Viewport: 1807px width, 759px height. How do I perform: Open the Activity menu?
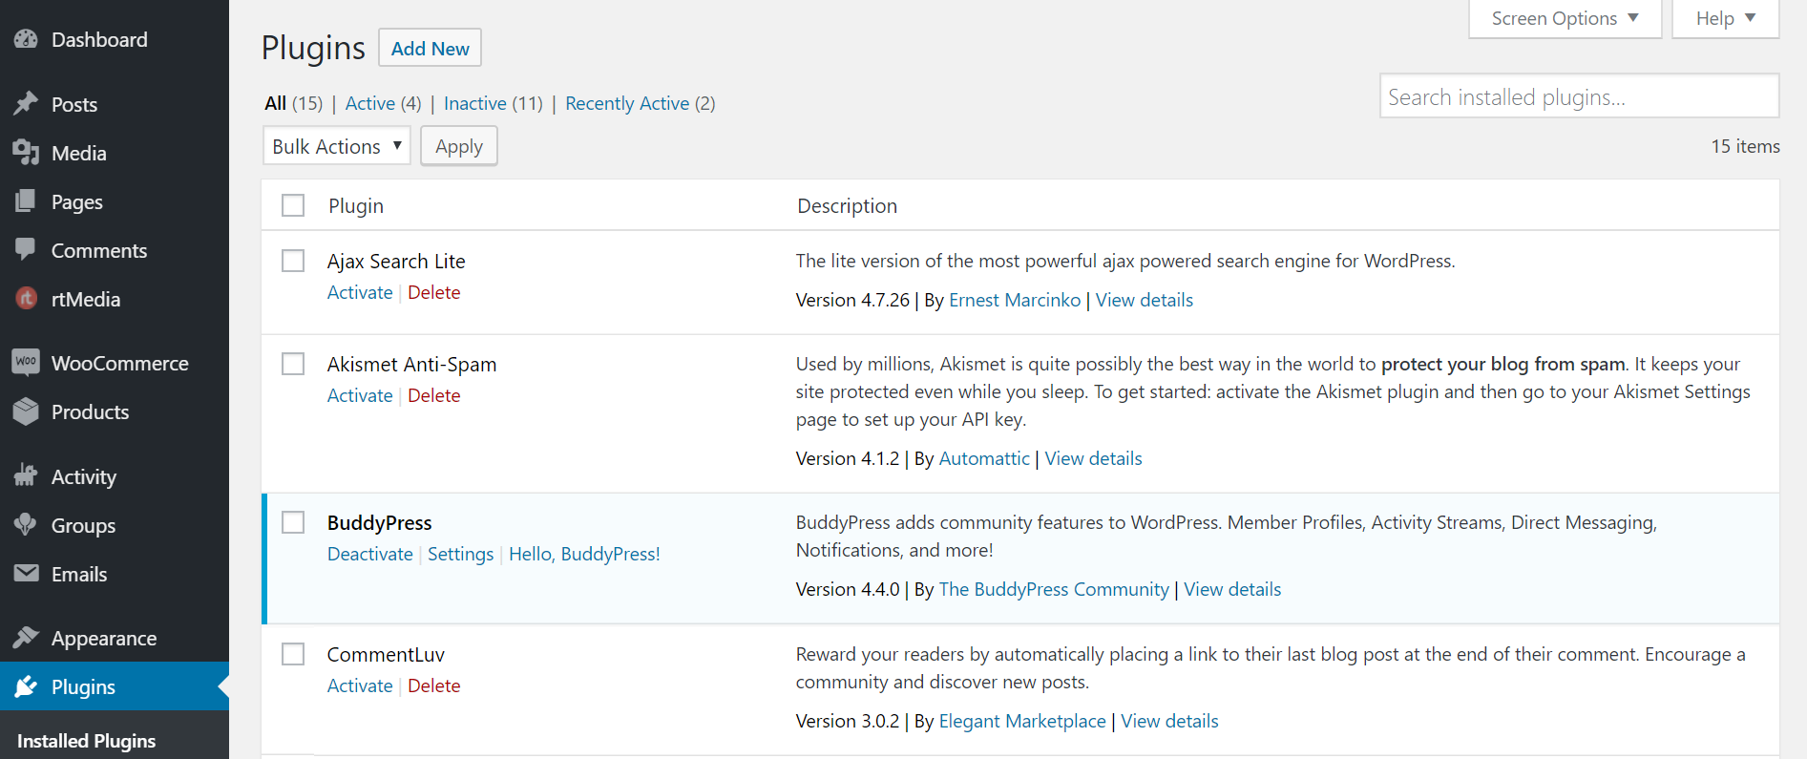[84, 476]
